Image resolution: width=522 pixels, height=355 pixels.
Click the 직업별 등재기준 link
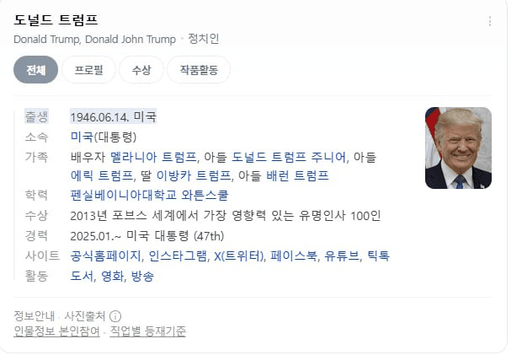click(148, 331)
